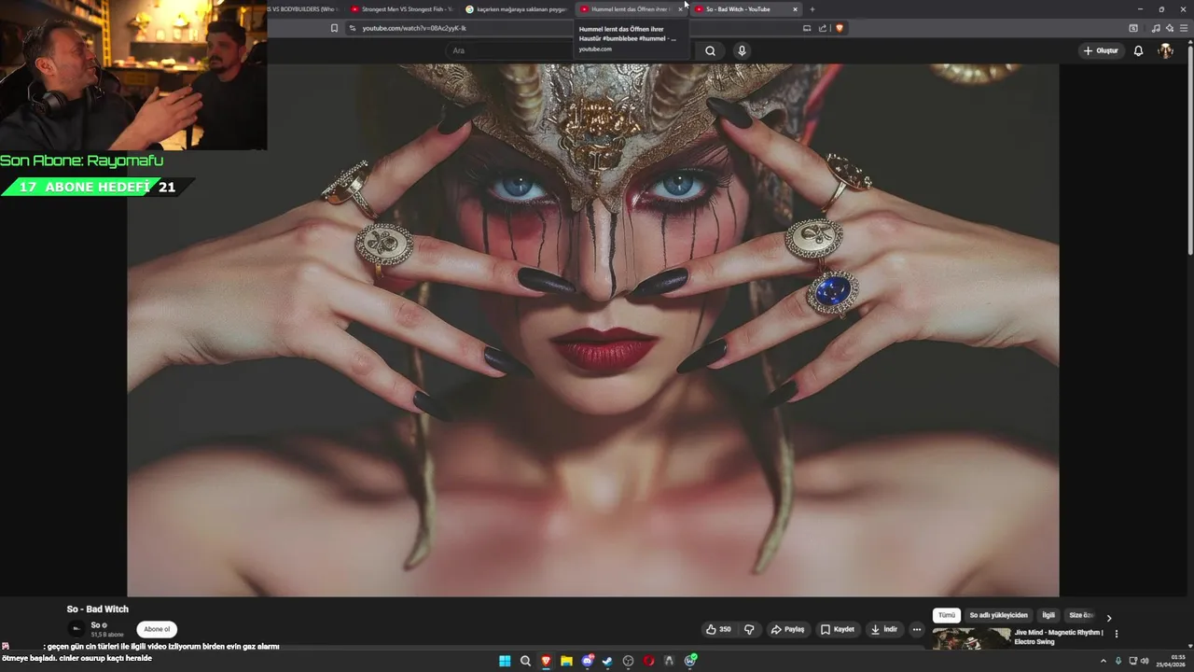Open the So channel name link
This screenshot has height=672, width=1194.
coord(97,625)
